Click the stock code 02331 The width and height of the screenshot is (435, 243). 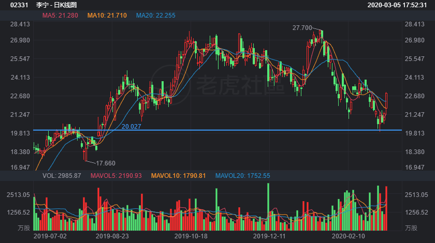pos(19,5)
